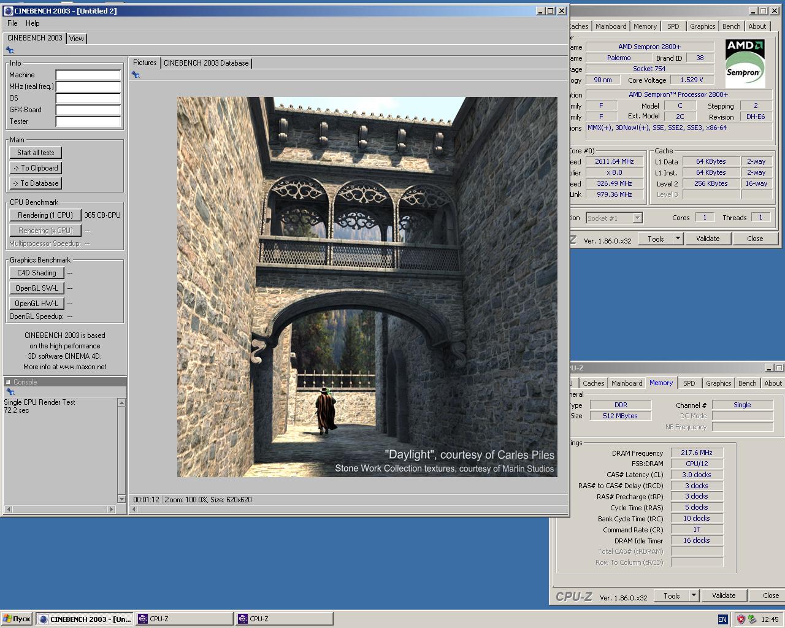785x628 pixels.
Task: Click the Console panel header grip icon
Action: click(x=8, y=382)
